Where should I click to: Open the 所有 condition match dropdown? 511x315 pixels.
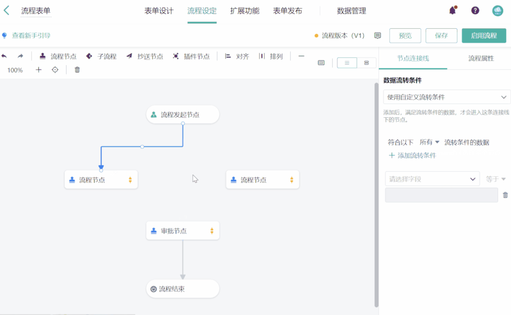(x=429, y=142)
